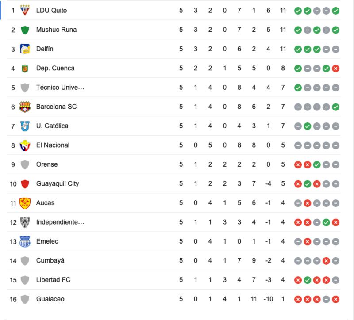Click U. Católica's green win form icon
354x320 pixels.
[307, 126]
